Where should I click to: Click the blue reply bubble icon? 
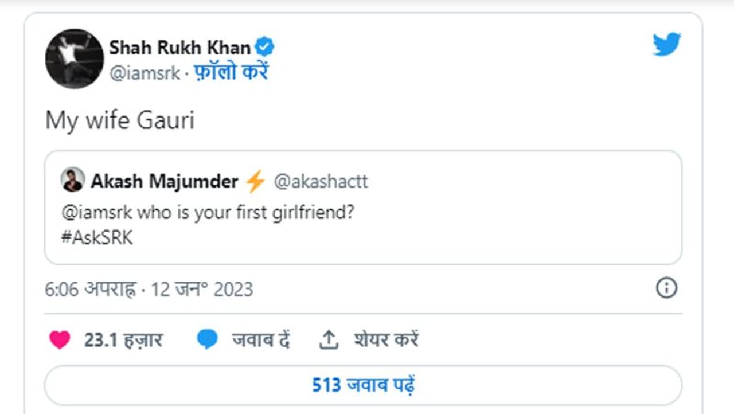pyautogui.click(x=207, y=340)
